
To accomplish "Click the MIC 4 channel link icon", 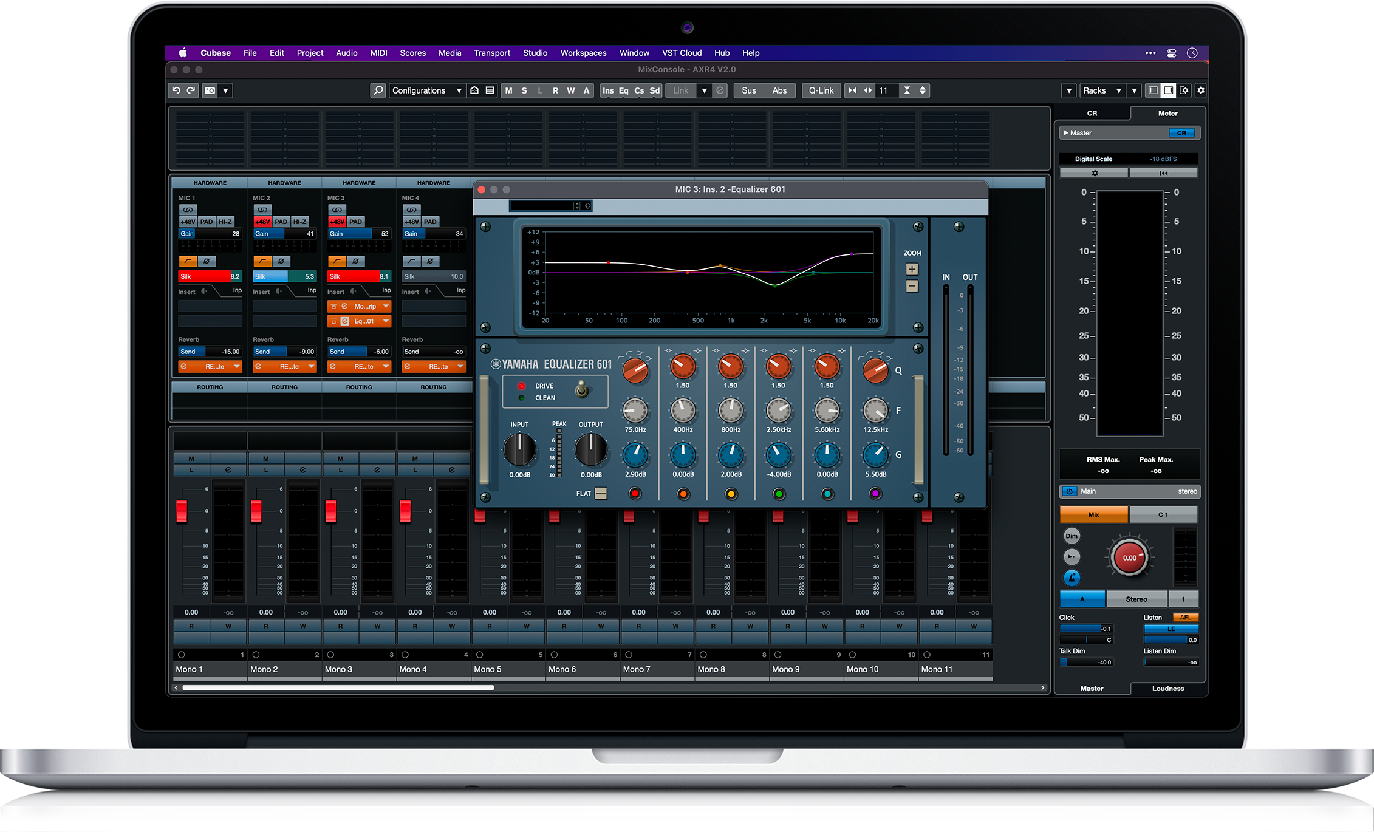I will pyautogui.click(x=411, y=210).
